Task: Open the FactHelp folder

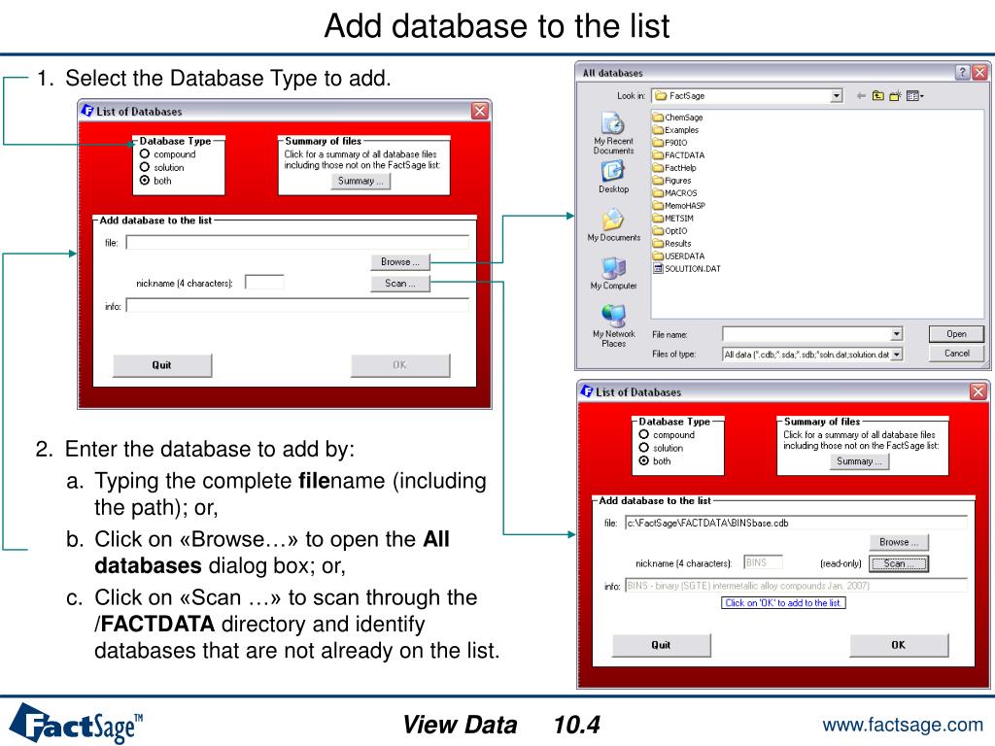Action: pyautogui.click(x=674, y=168)
